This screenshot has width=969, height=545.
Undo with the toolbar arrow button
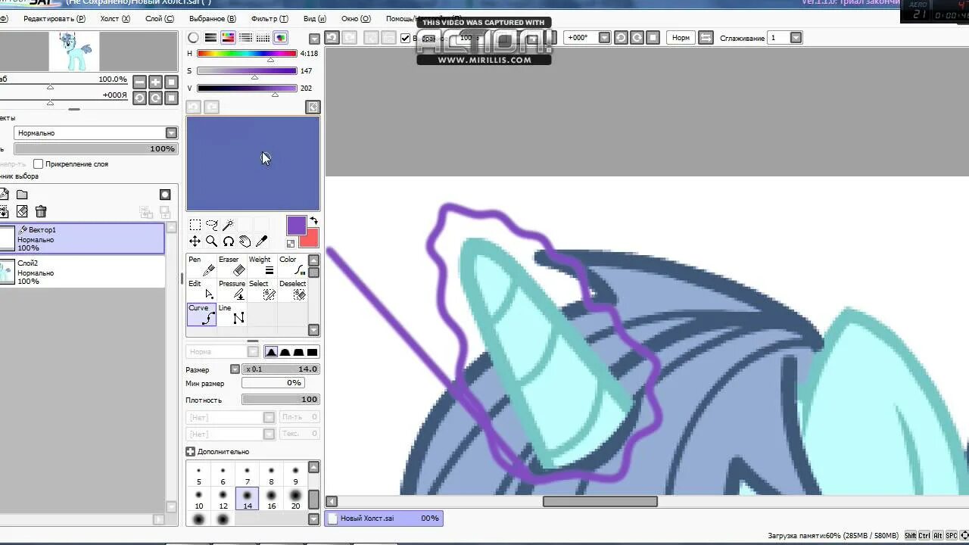click(332, 37)
